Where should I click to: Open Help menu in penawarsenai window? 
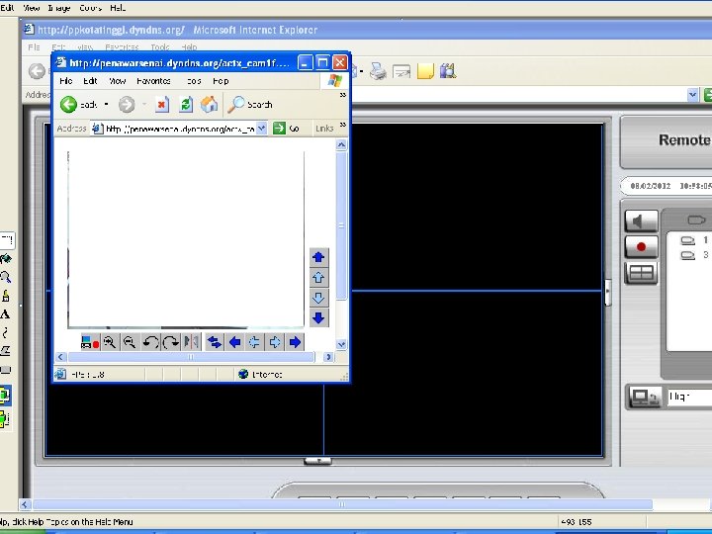click(221, 81)
